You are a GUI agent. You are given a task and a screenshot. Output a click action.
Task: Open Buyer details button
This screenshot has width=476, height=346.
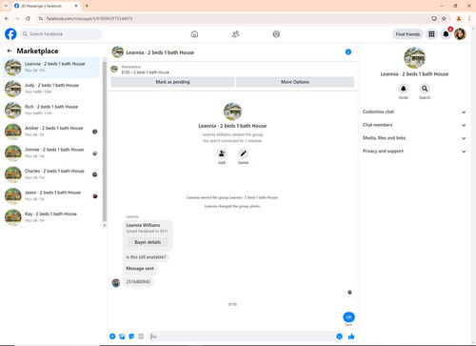coord(148,242)
